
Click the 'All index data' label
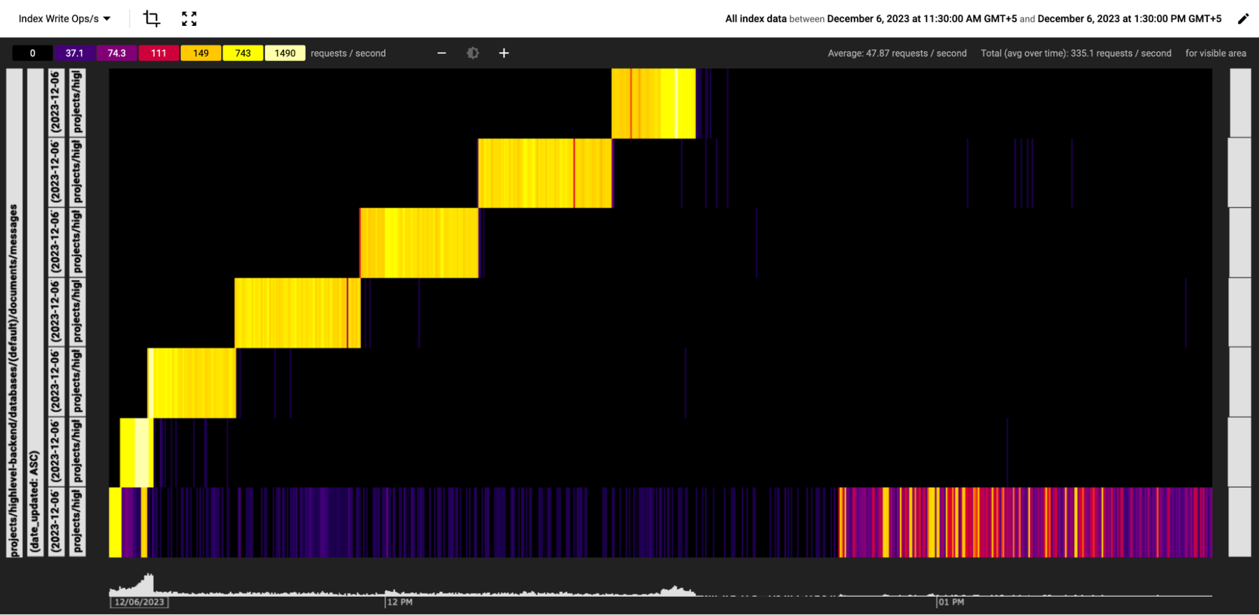755,19
